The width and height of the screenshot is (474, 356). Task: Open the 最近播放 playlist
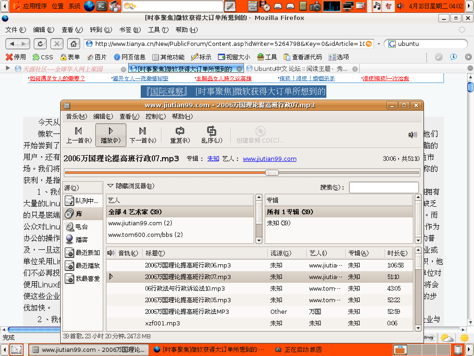(x=82, y=266)
